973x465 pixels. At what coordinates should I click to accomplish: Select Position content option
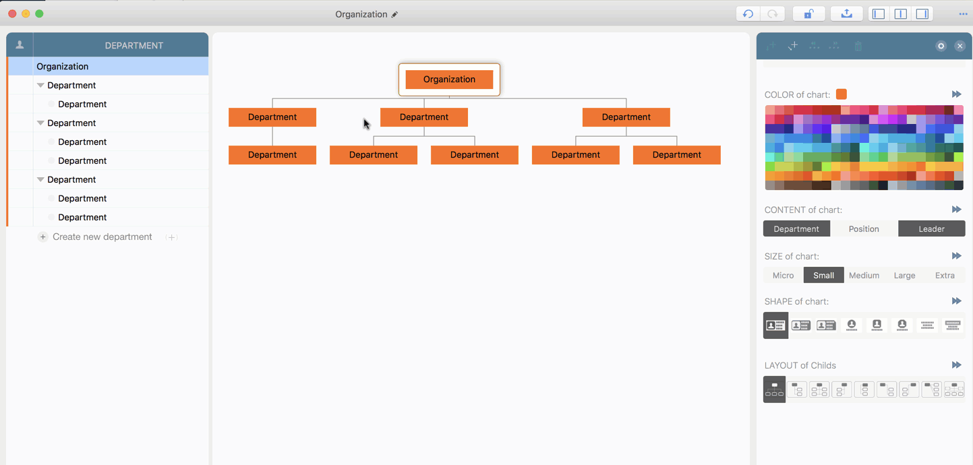[x=864, y=229]
